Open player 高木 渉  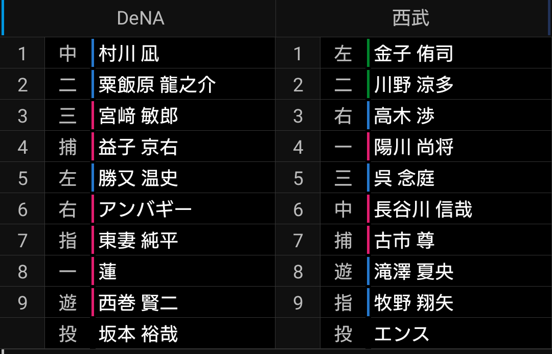coord(404,116)
